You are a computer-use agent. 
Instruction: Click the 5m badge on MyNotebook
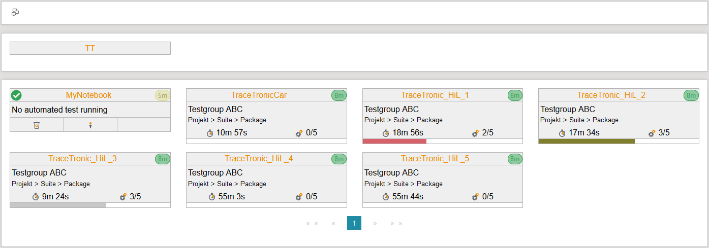point(163,95)
